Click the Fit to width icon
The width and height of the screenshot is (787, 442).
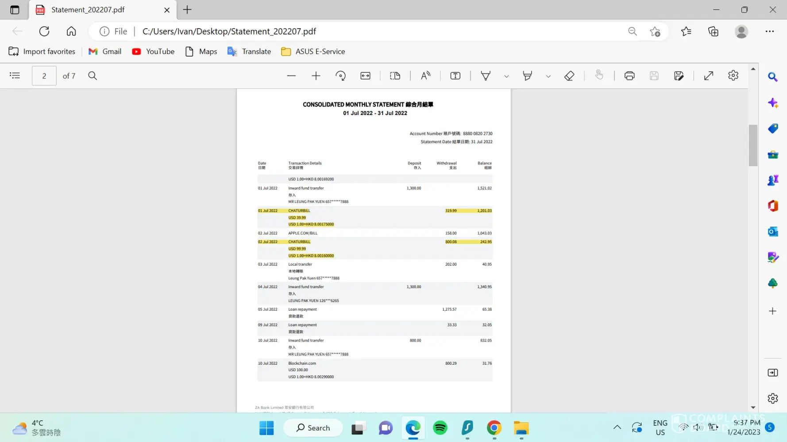pos(365,76)
